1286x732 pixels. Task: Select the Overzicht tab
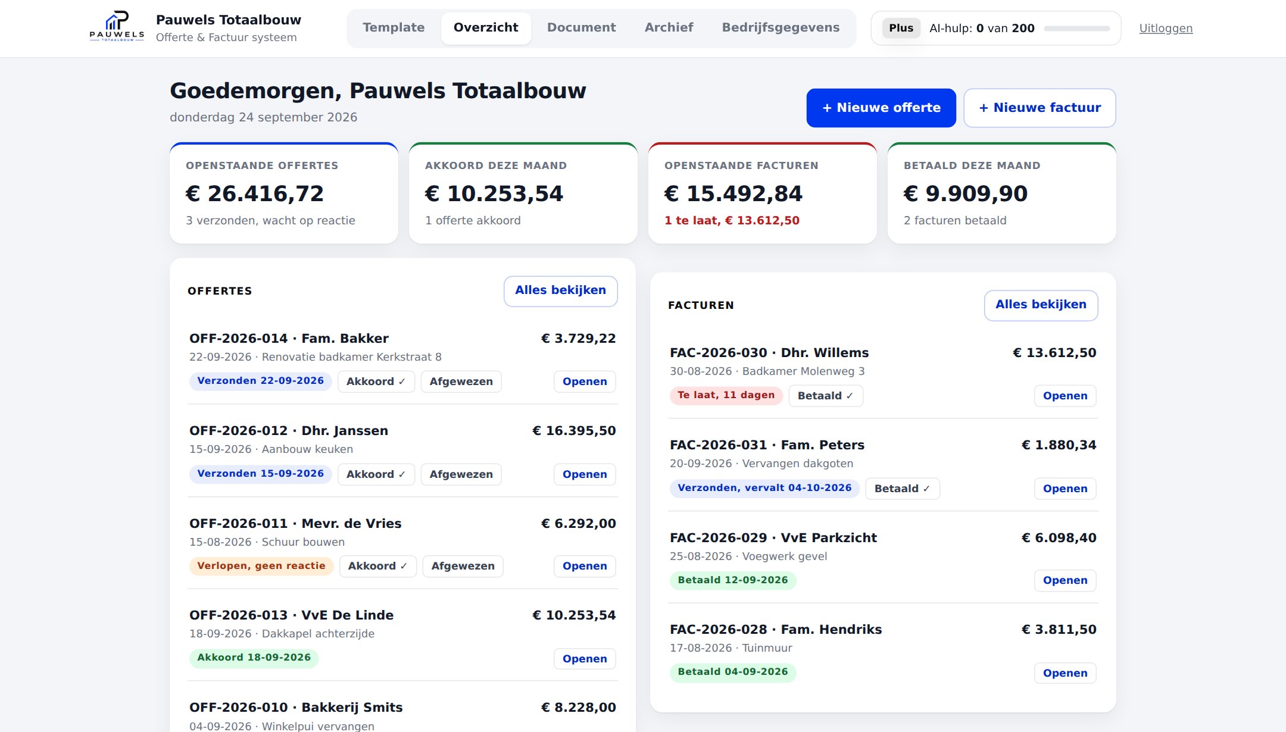486,28
